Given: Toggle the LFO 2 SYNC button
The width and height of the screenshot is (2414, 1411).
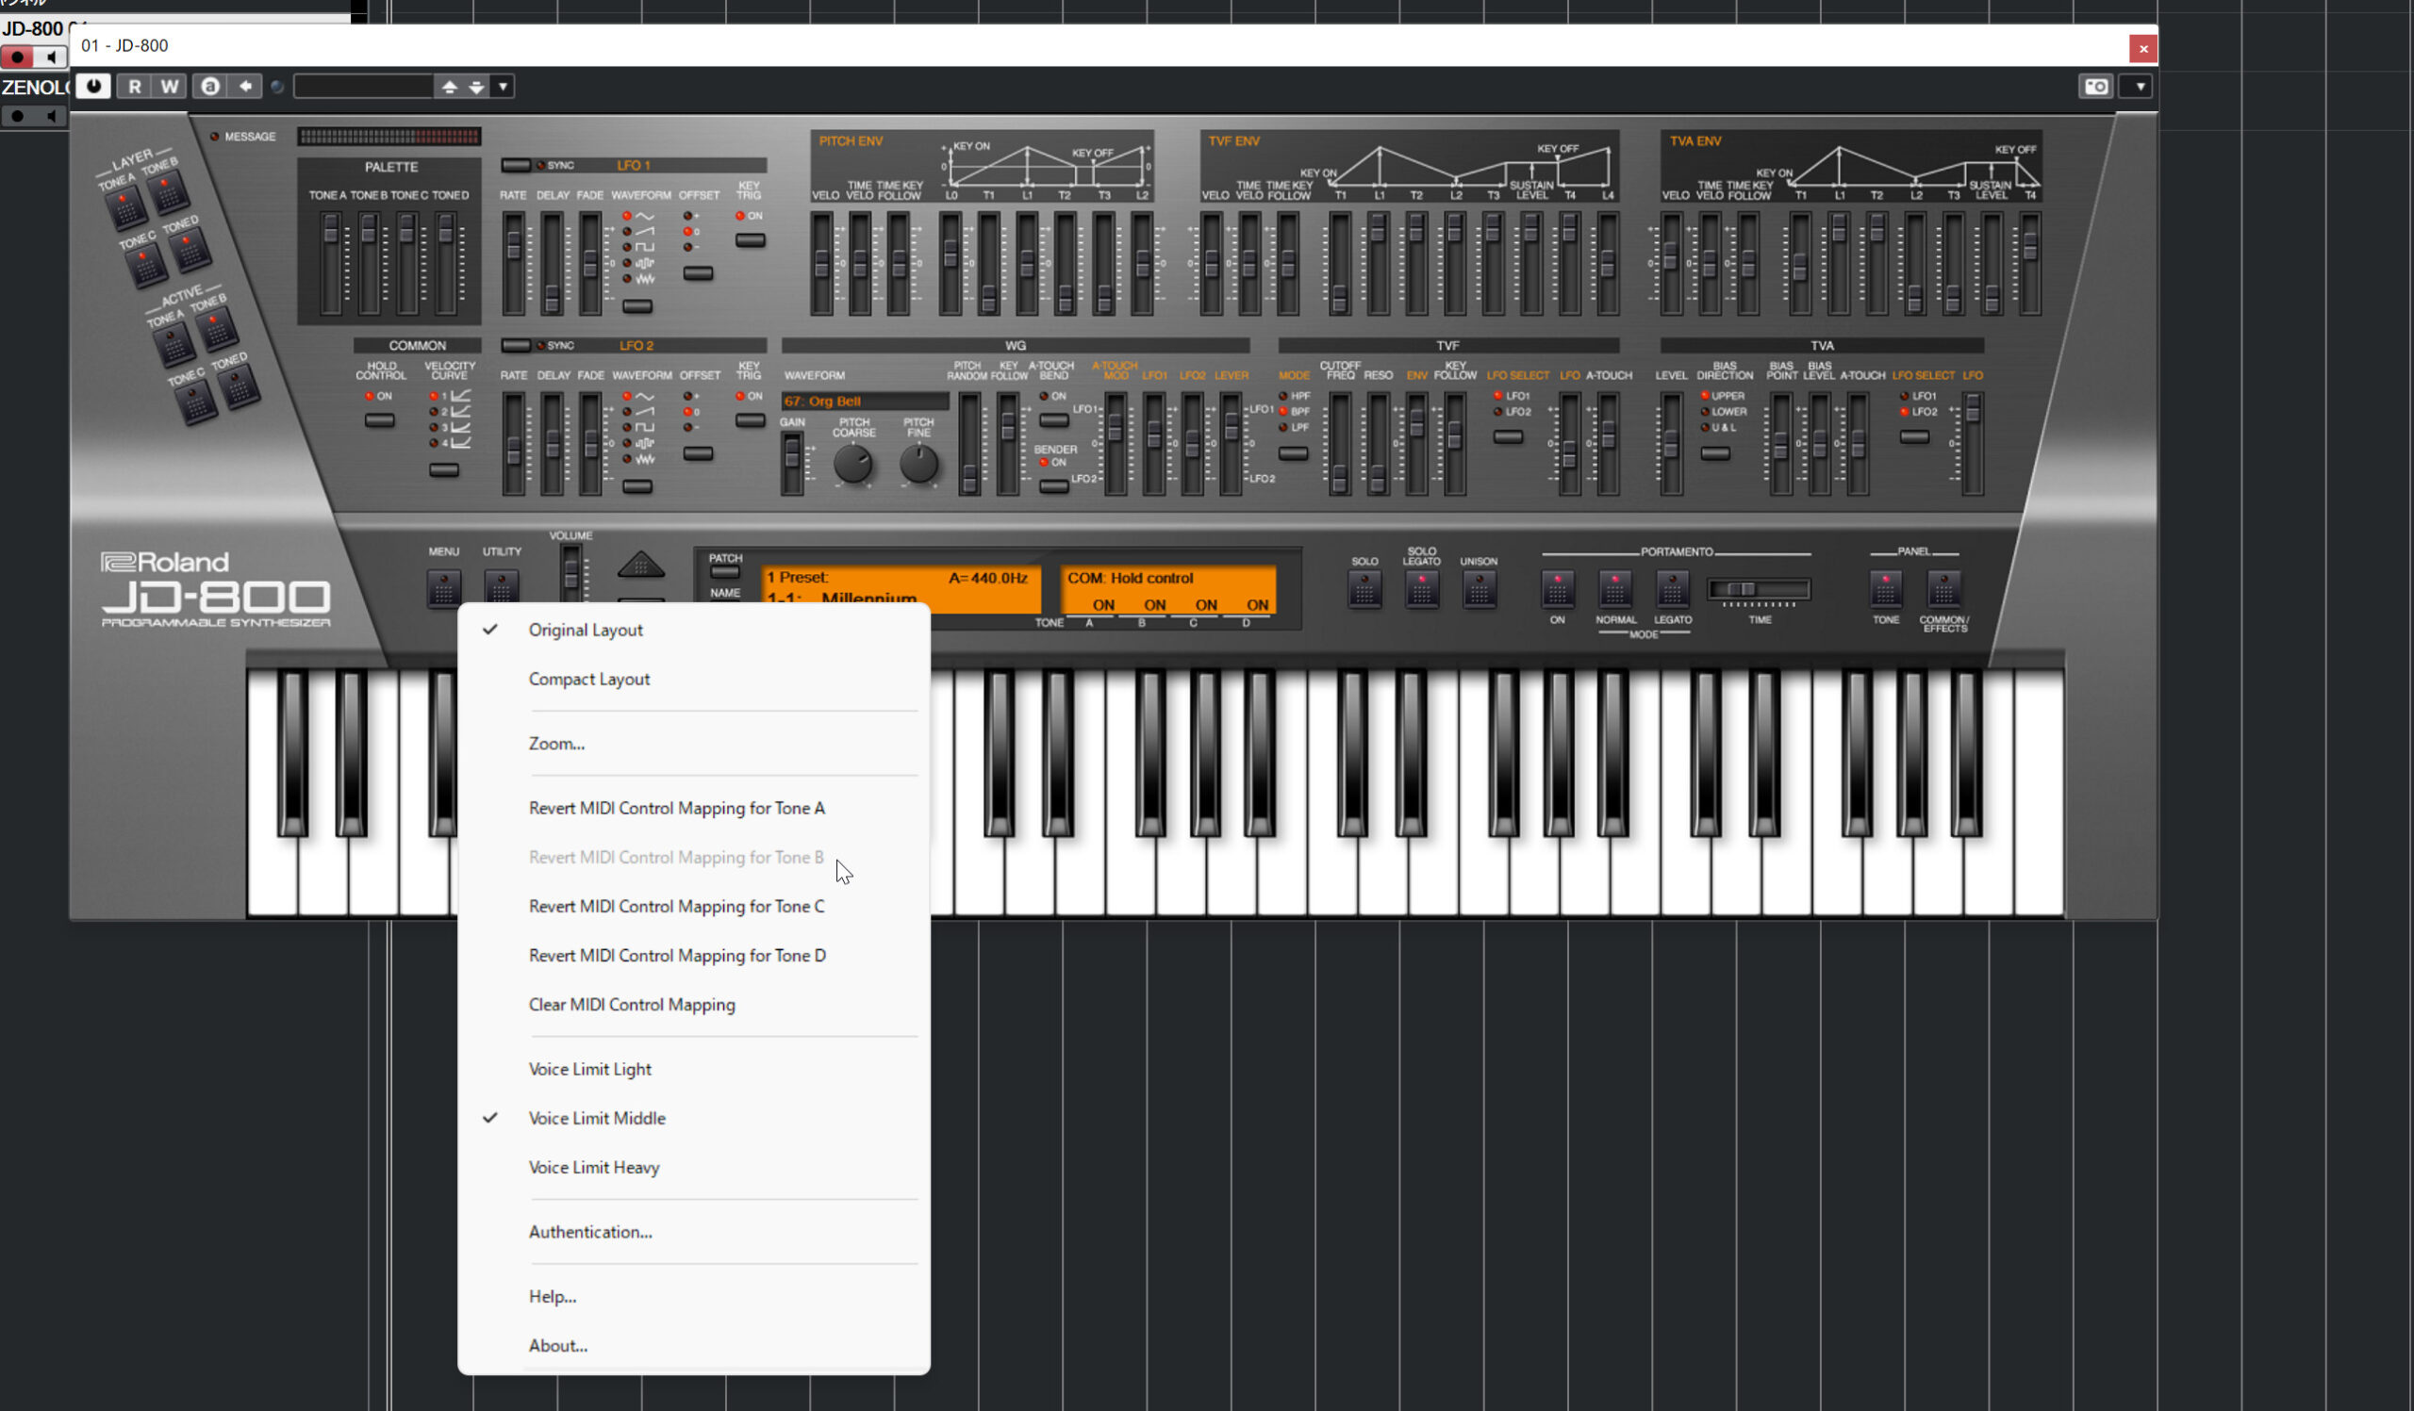Looking at the screenshot, I should pyautogui.click(x=517, y=346).
